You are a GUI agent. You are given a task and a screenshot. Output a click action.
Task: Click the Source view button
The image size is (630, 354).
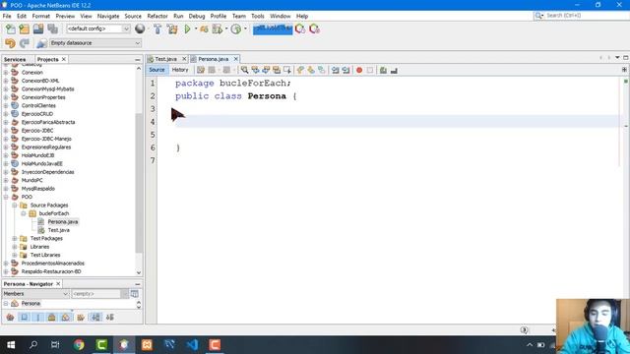point(157,70)
